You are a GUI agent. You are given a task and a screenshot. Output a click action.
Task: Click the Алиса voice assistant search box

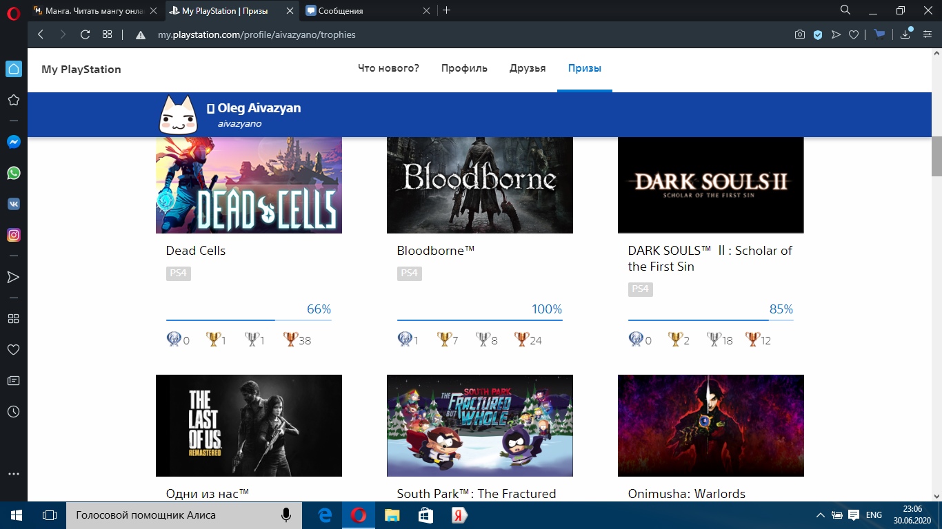(184, 515)
